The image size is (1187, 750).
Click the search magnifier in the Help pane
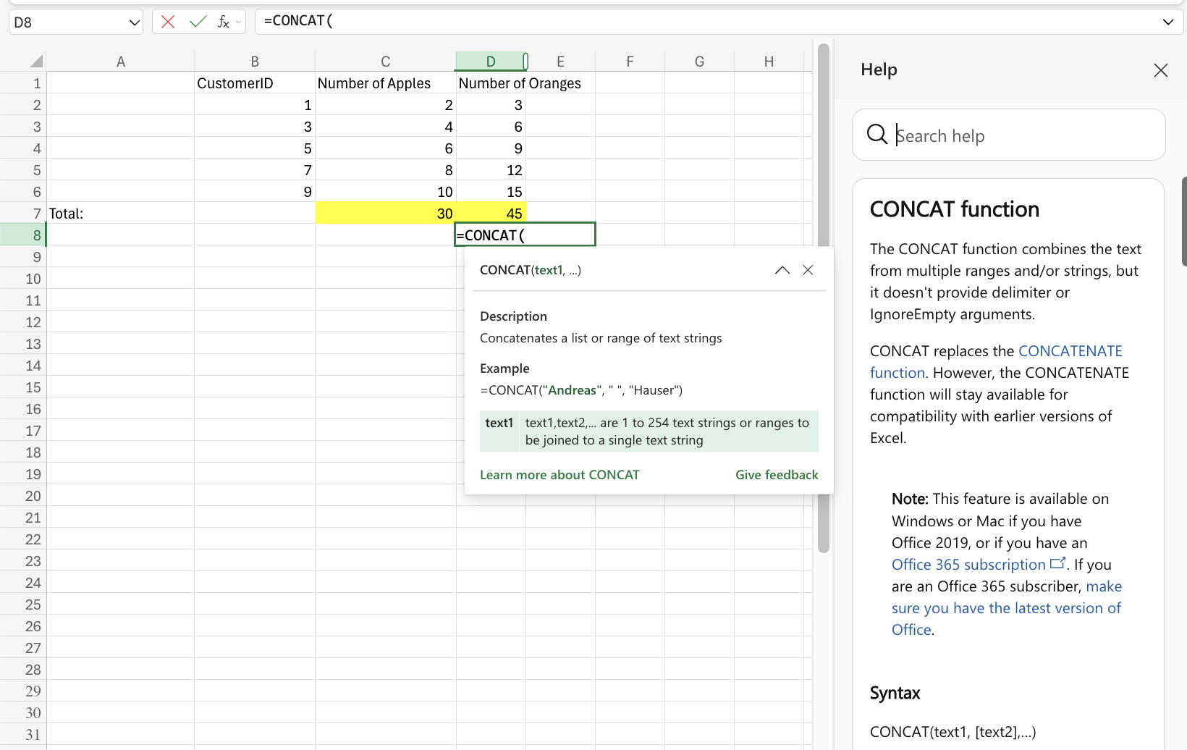[876, 135]
